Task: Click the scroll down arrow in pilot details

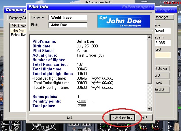Action: pos(149,109)
